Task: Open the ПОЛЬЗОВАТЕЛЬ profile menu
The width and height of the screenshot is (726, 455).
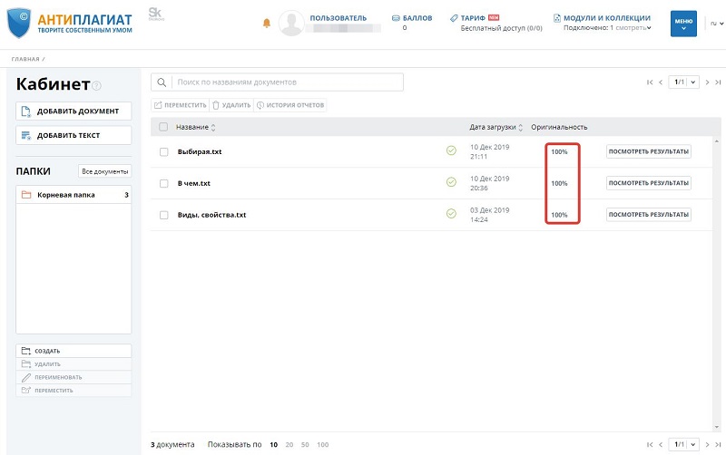Action: coord(338,18)
